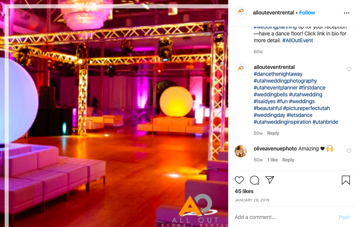This screenshot has width=355, height=227.
Task: Open the #dancethenightaway hashtag
Action: click(x=278, y=74)
